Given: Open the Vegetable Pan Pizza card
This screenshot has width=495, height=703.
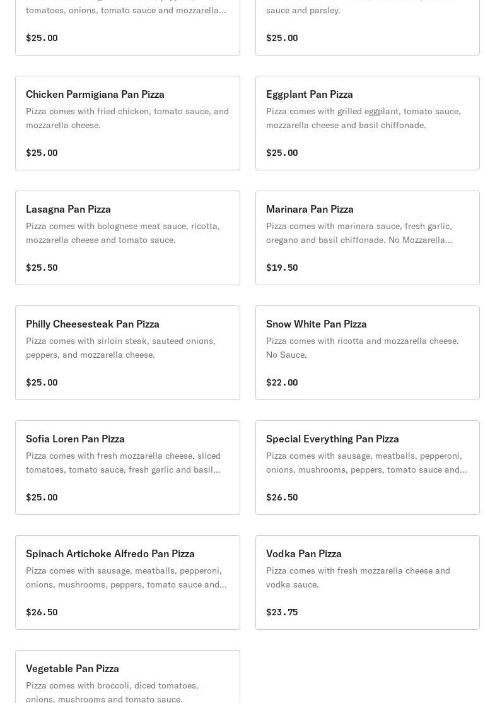Looking at the screenshot, I should pos(127,676).
